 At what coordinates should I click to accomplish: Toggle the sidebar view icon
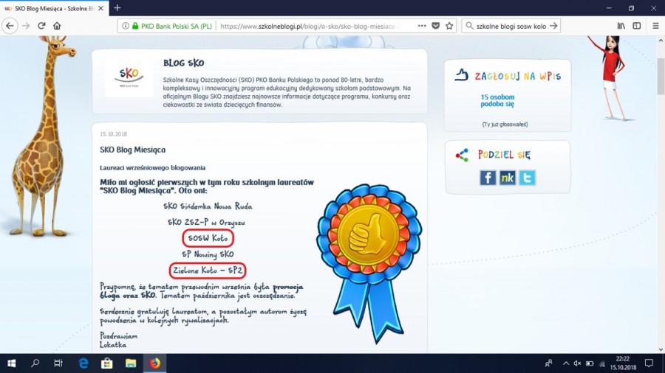pyautogui.click(x=637, y=26)
